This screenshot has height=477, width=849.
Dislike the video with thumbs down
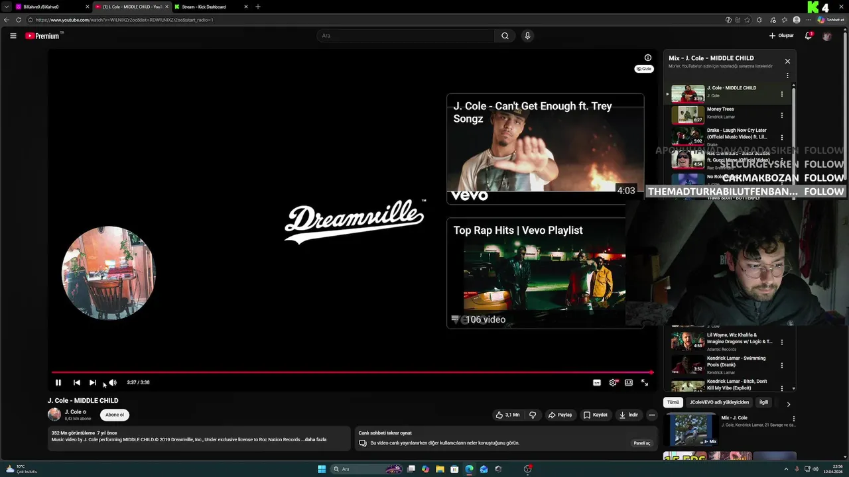tap(532, 415)
